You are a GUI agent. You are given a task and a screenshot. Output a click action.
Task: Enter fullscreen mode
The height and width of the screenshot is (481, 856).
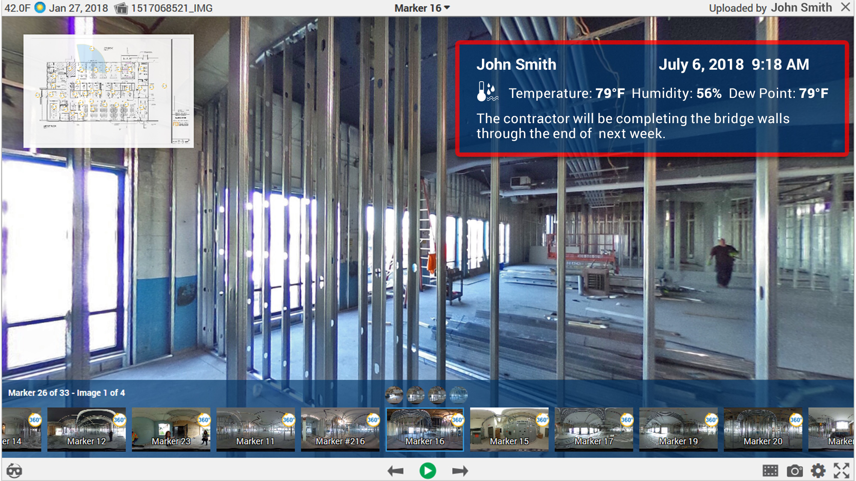841,471
